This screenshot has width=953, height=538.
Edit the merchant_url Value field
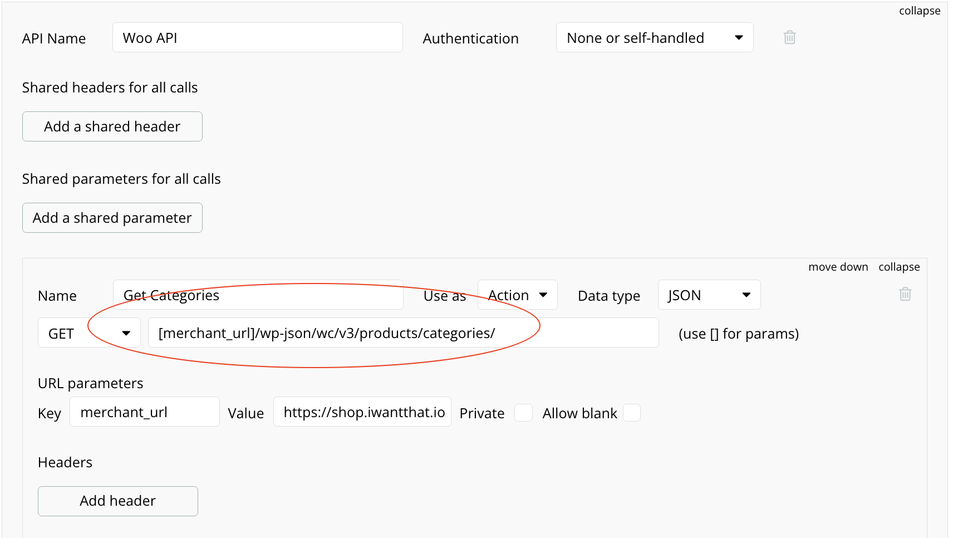362,412
